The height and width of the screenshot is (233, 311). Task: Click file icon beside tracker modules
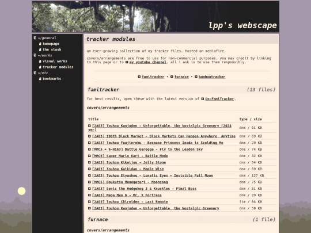pyautogui.click(x=40, y=67)
